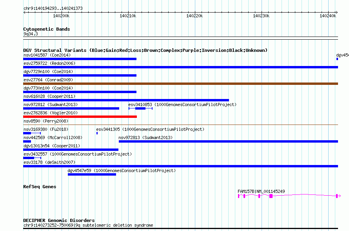Click the nsv1041587 (Coe2014) variant label

coord(47,55)
